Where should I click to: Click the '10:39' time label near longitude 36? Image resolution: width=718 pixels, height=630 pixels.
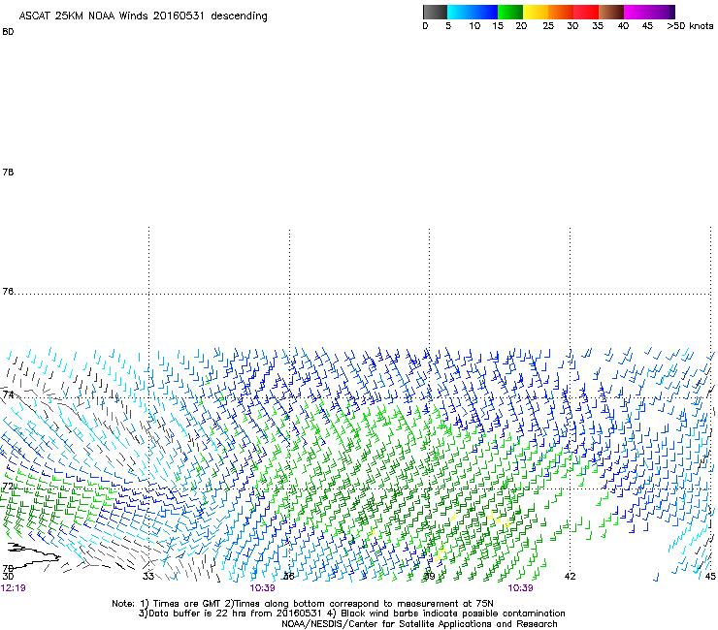(262, 588)
